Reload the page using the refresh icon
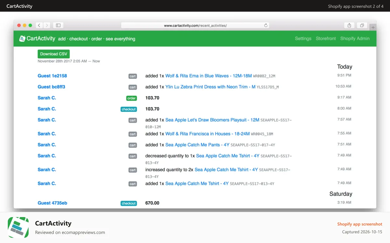Screen dimensions: 390x243 (x=266, y=25)
